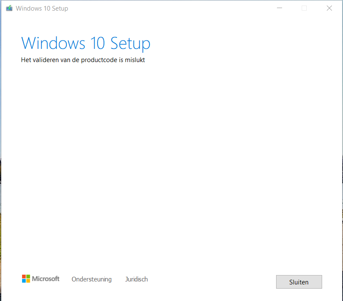Click the large blue Windows 10 Setup heading
The height and width of the screenshot is (301, 343).
point(86,43)
